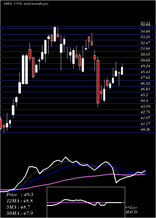Click the 12MA : 48.8 readout
156x218 pixels.
tap(20, 201)
